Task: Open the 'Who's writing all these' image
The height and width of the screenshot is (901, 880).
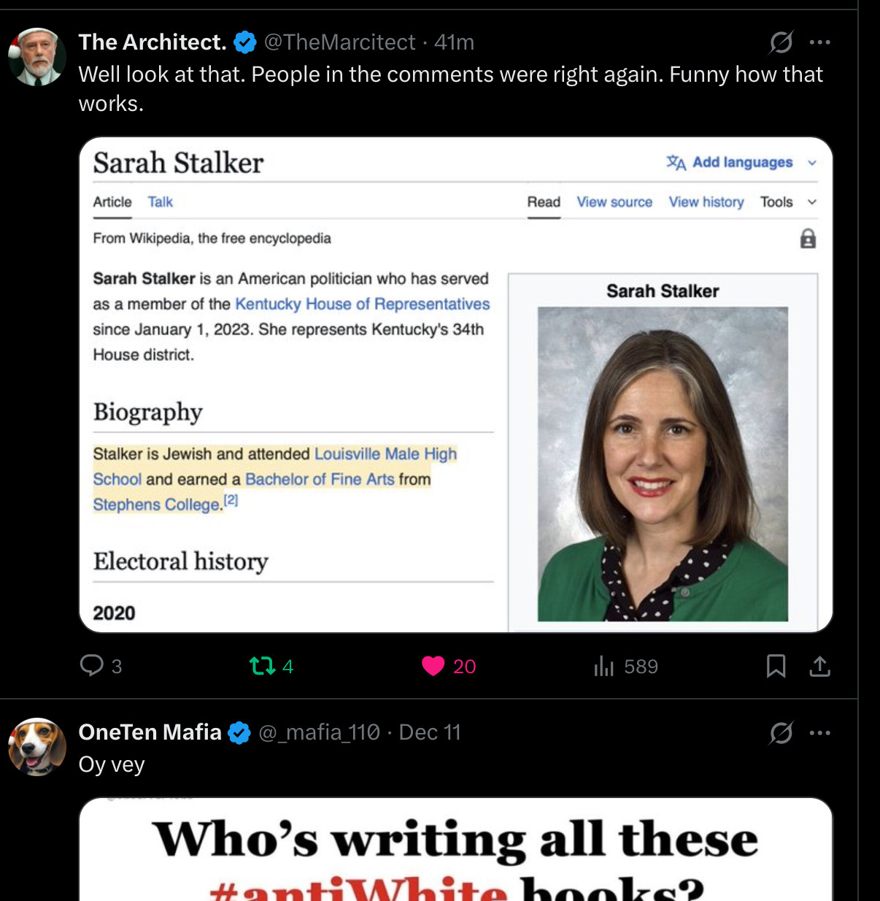Action: coord(455,851)
